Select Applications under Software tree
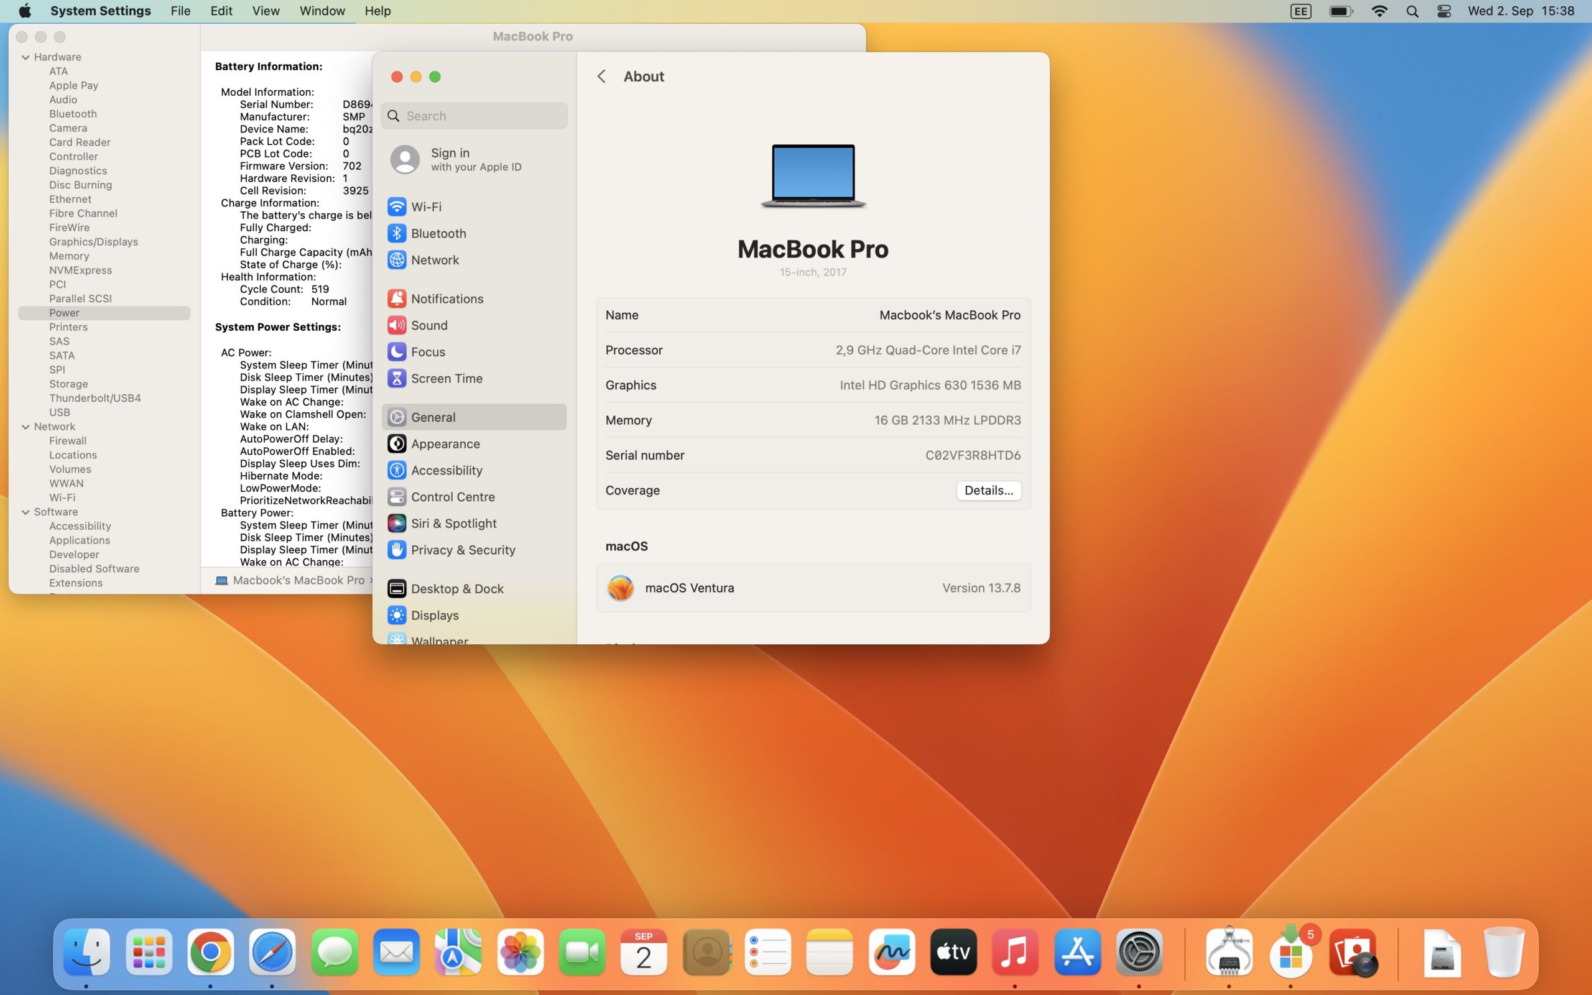This screenshot has width=1592, height=995. [x=80, y=540]
